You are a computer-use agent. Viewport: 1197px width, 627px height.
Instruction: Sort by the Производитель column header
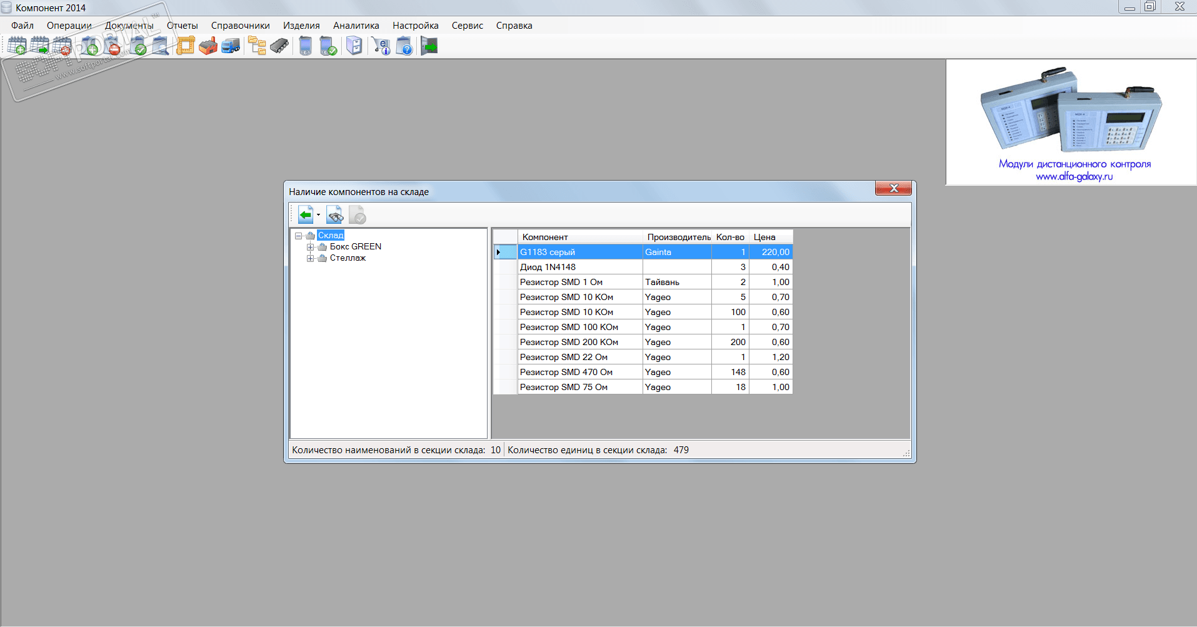678,237
